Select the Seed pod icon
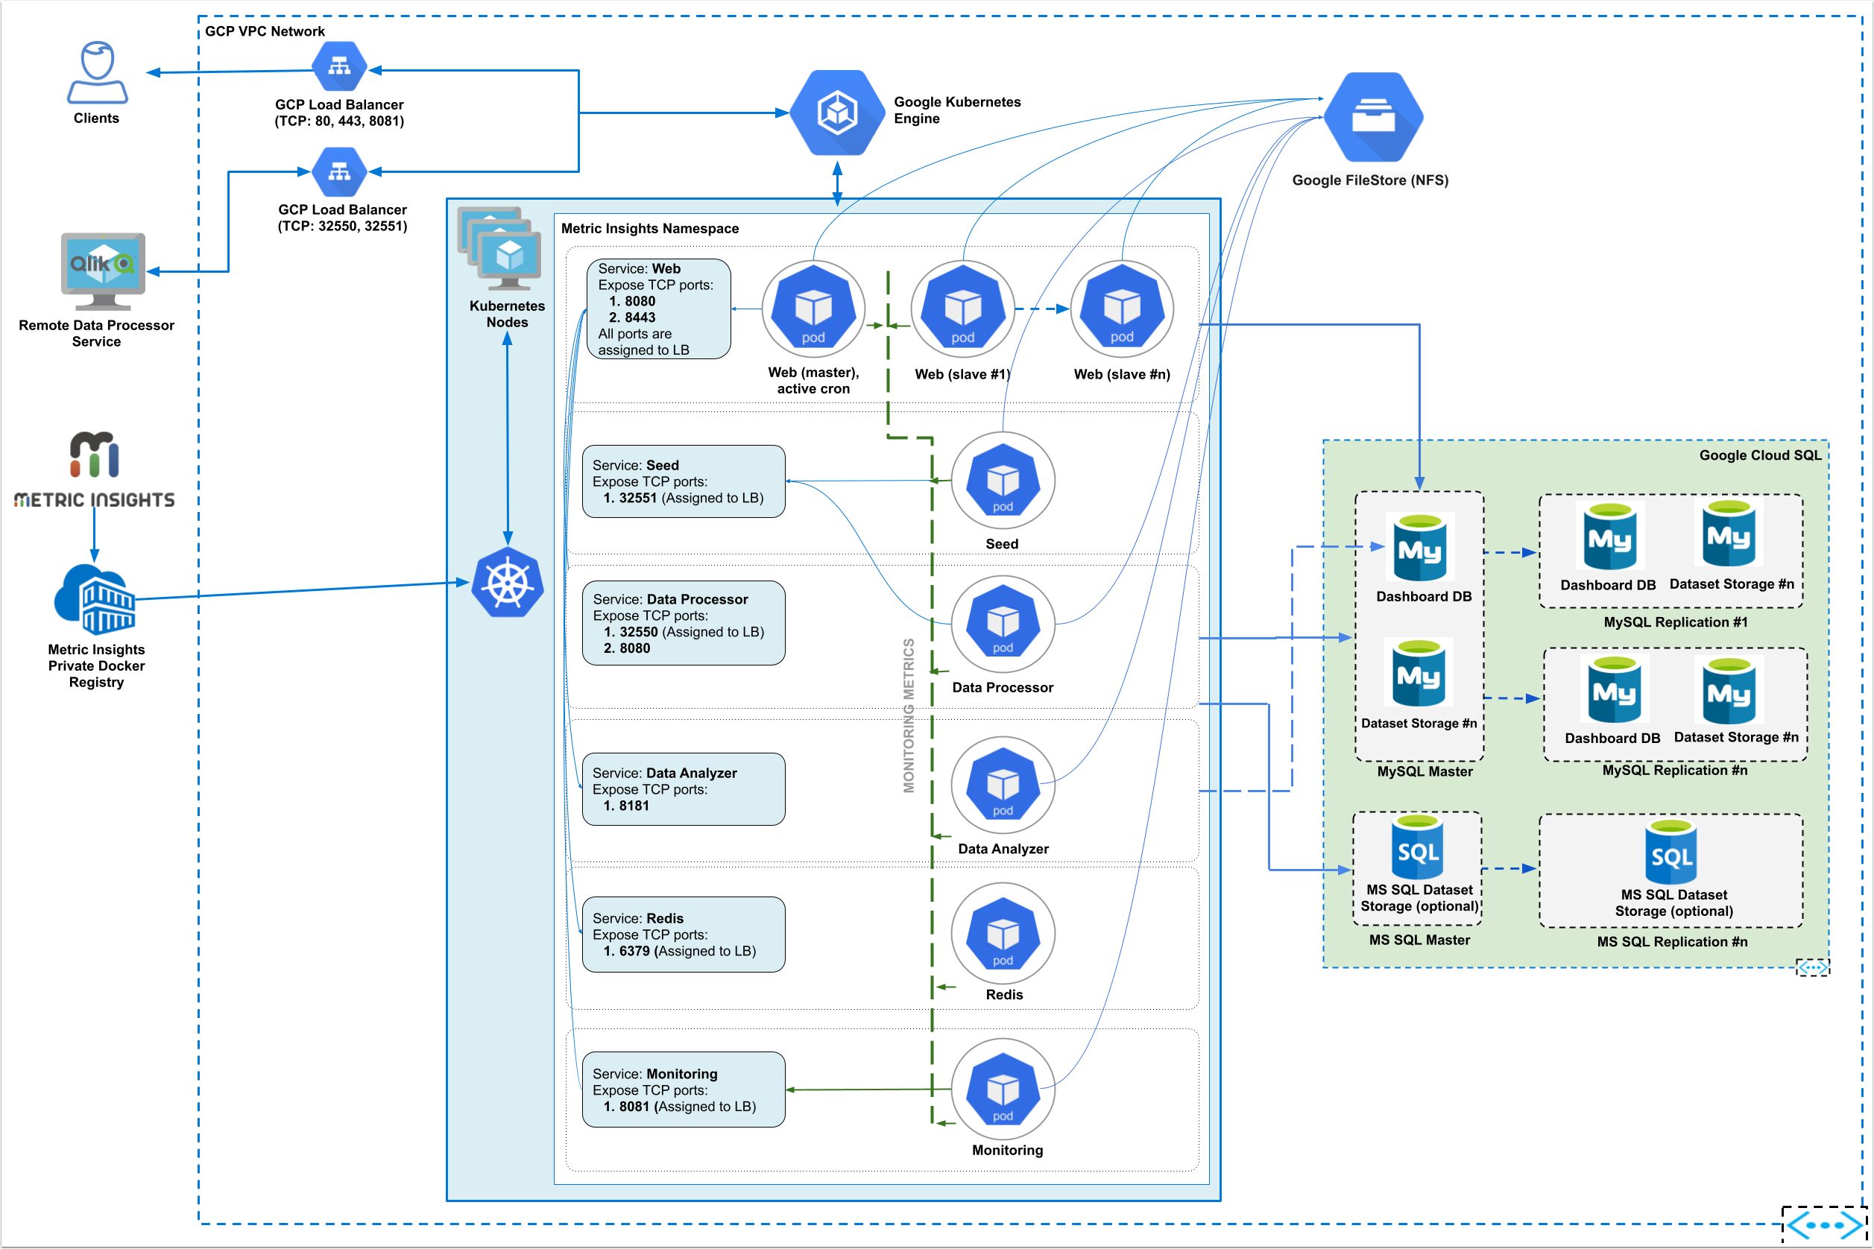Image resolution: width=1874 pixels, height=1249 pixels. [1003, 481]
